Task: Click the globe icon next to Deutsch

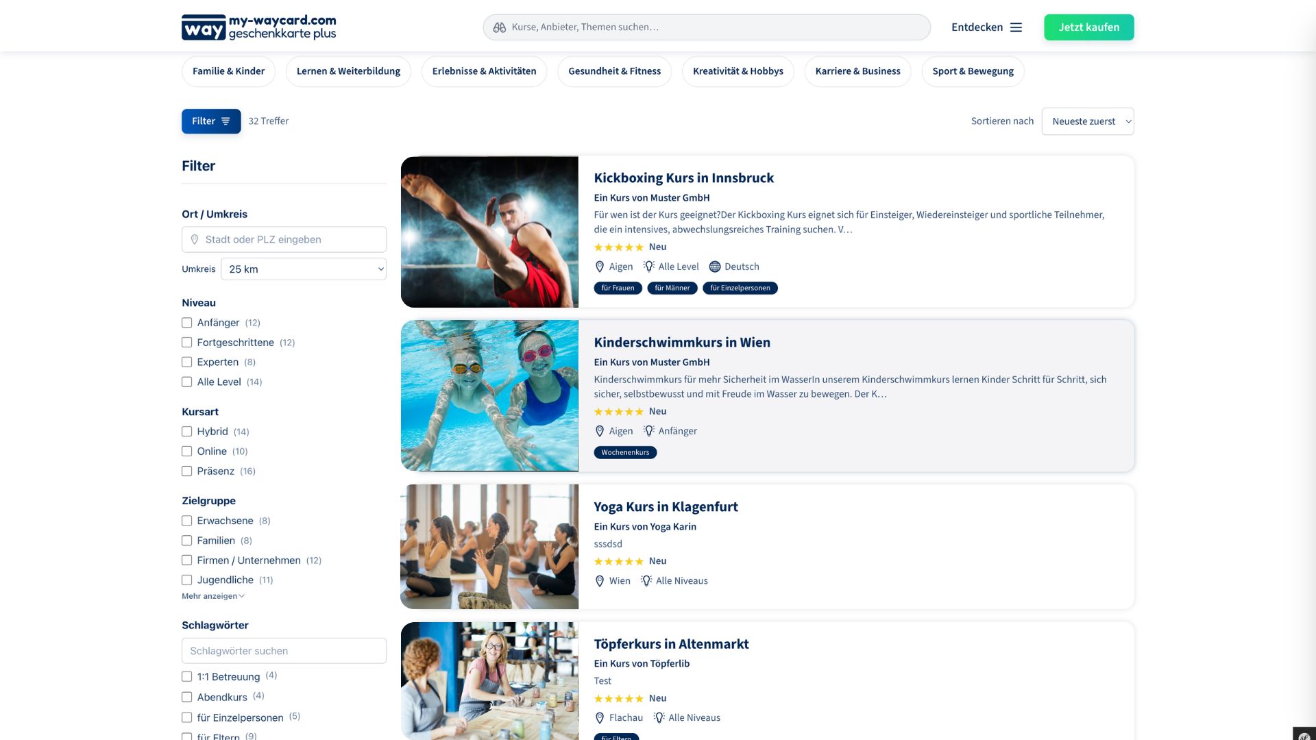Action: (715, 267)
